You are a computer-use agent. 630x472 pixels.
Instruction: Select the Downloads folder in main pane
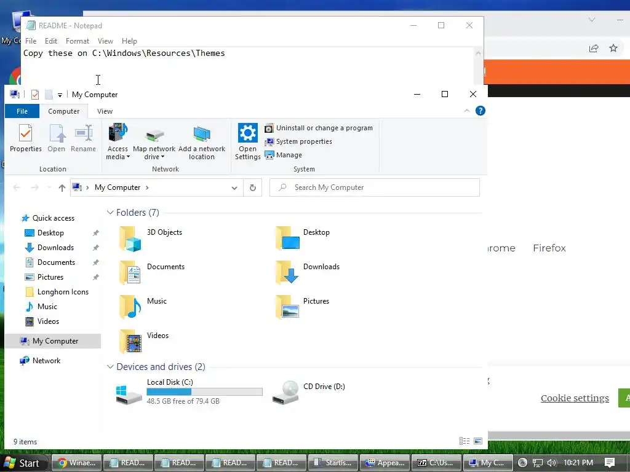coord(287,272)
